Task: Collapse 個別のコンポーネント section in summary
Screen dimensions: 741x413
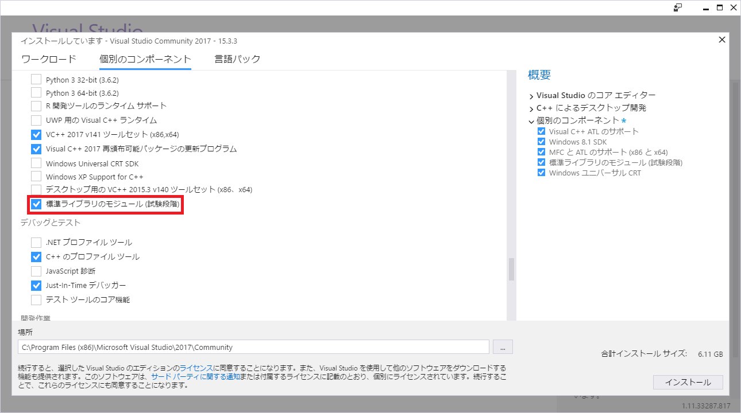Action: click(531, 121)
